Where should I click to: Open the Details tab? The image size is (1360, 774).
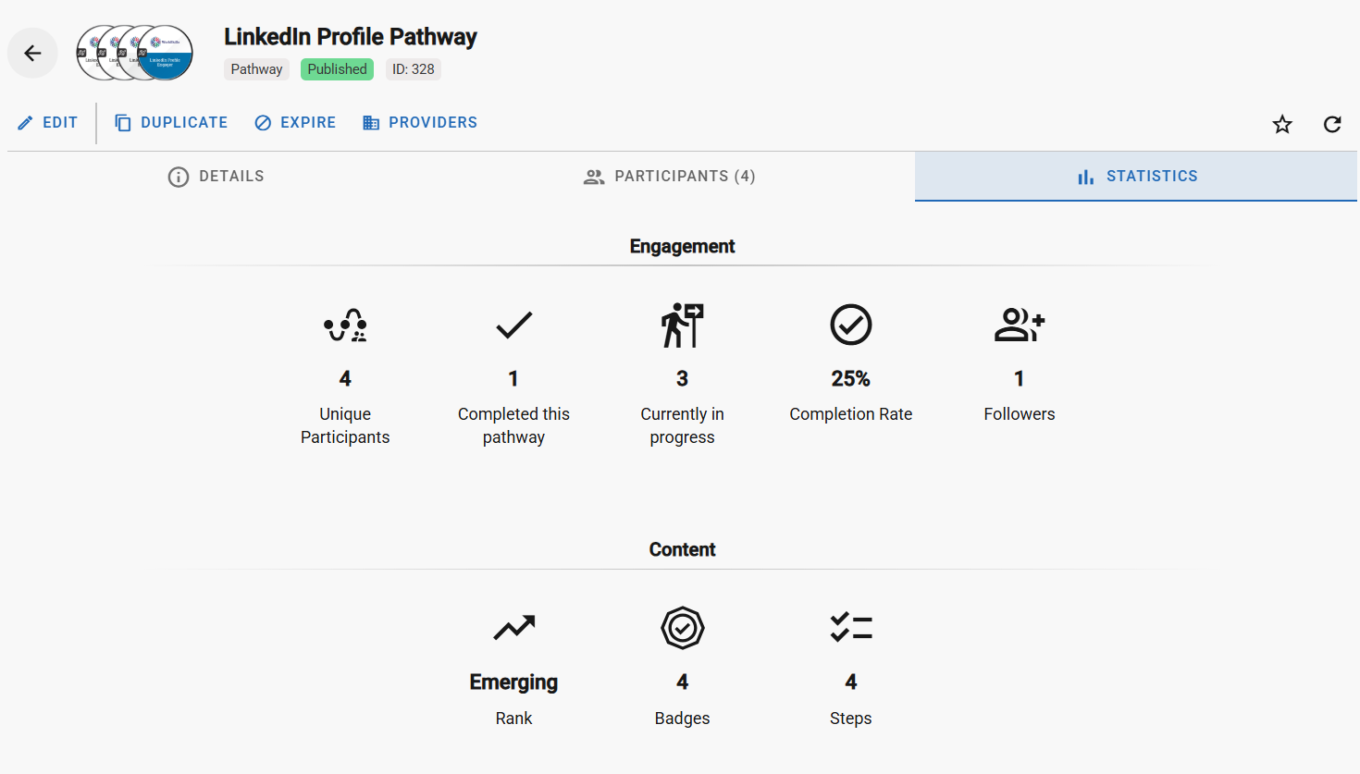click(x=216, y=177)
